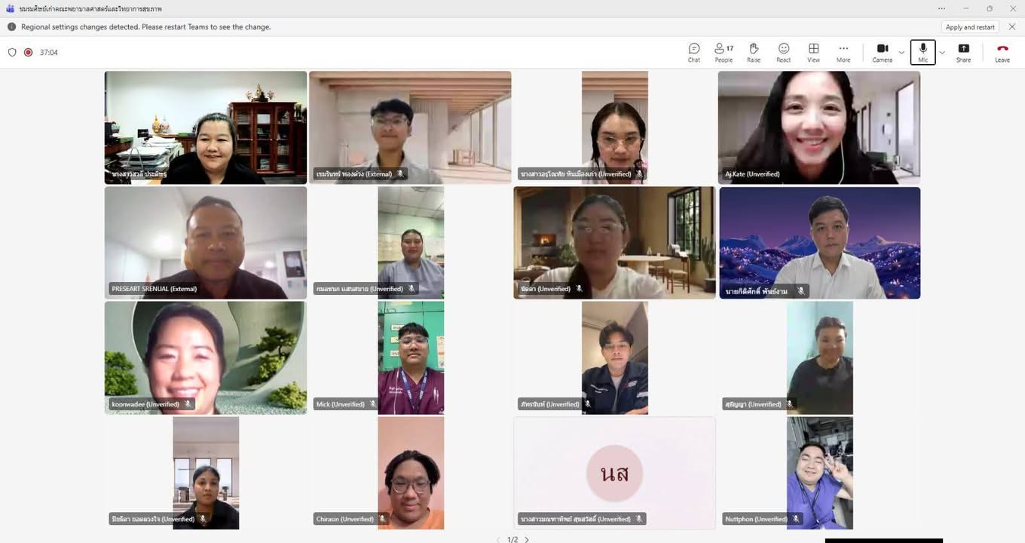
Task: Go to next page of participants
Action: click(x=527, y=539)
